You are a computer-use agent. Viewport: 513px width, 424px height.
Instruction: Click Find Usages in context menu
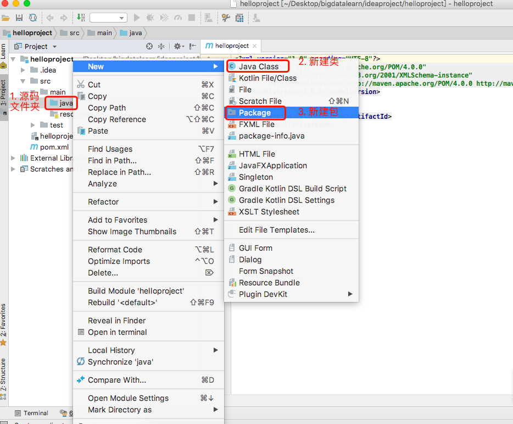pos(148,149)
